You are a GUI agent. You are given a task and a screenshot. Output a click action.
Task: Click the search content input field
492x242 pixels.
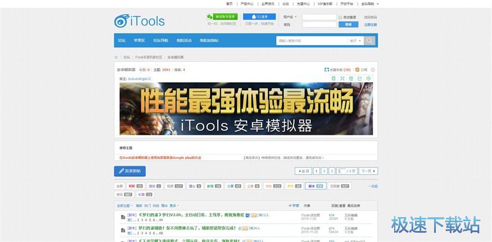coord(312,41)
